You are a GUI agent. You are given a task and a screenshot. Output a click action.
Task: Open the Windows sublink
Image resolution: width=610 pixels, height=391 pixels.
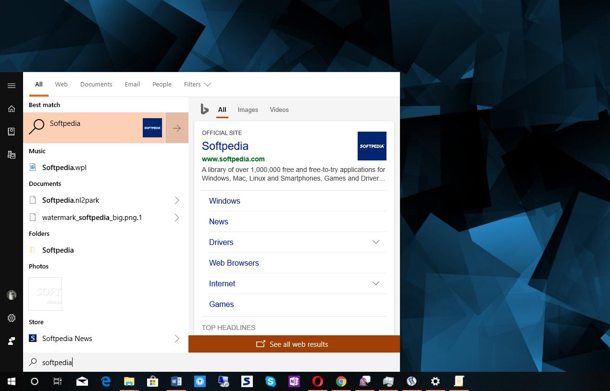click(224, 201)
